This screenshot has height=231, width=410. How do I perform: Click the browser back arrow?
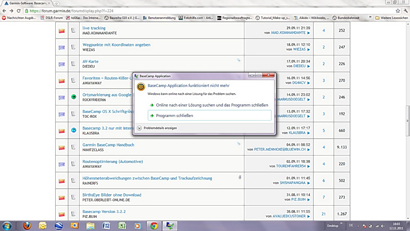pos(5,11)
